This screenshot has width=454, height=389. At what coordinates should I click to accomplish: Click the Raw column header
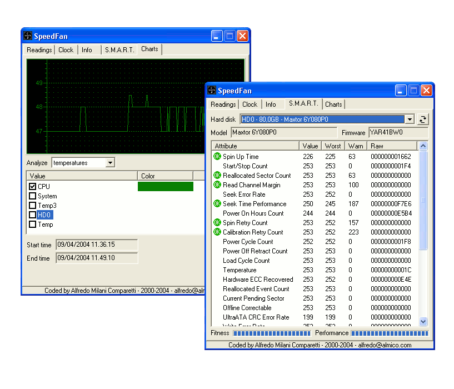pos(392,146)
